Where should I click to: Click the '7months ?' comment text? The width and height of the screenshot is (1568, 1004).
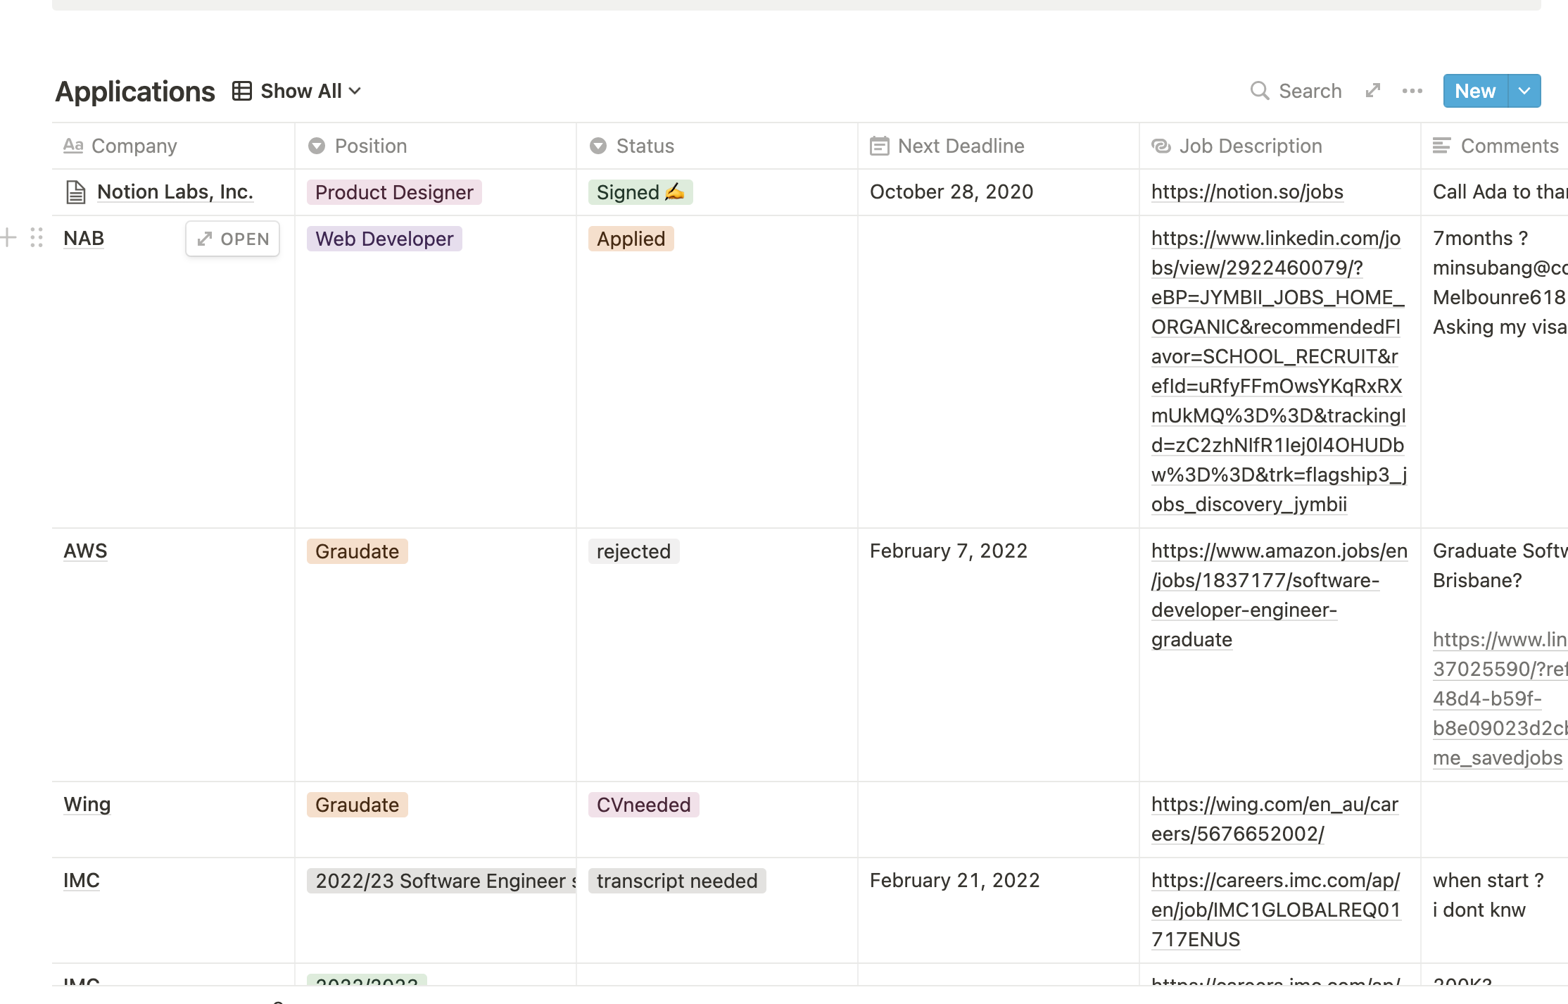[1481, 238]
